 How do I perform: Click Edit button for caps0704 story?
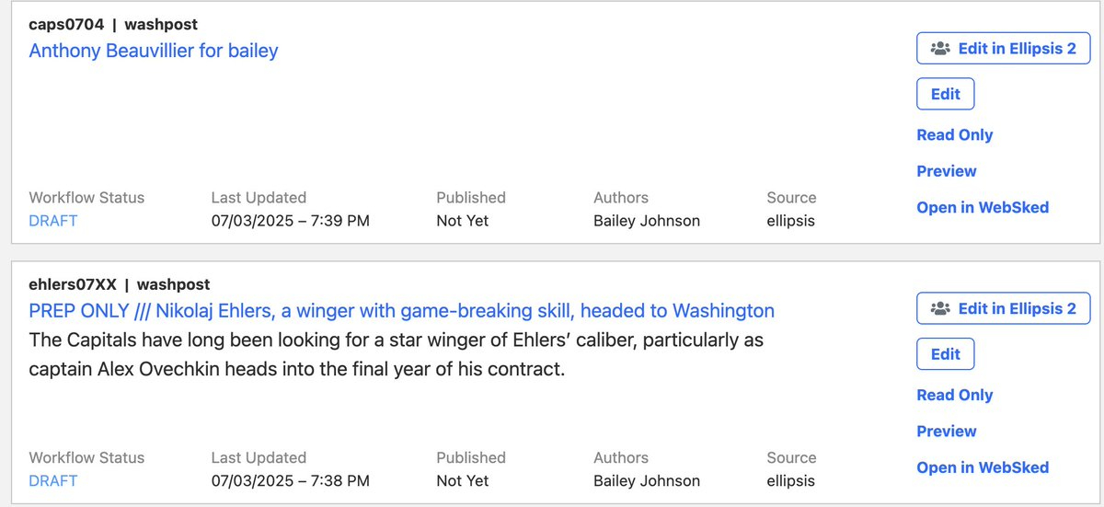945,94
